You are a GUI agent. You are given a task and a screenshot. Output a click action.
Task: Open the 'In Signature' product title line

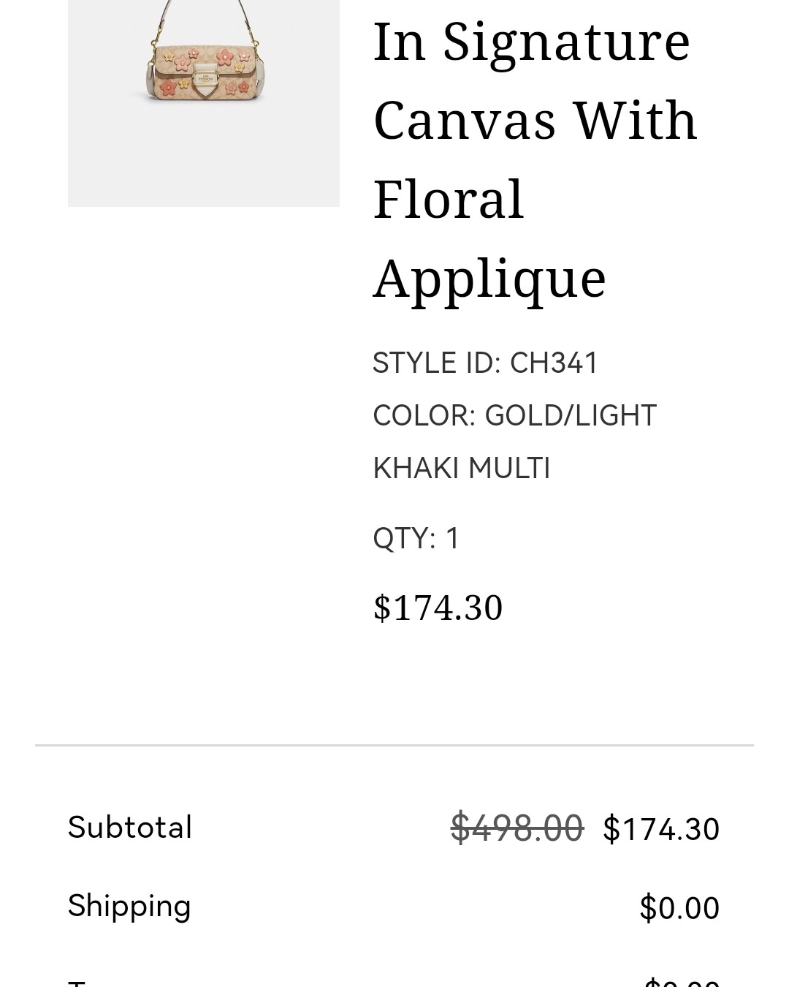pos(532,42)
